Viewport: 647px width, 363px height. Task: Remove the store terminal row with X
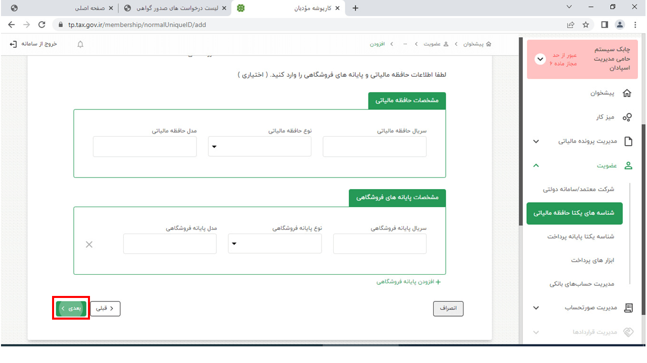(x=89, y=245)
